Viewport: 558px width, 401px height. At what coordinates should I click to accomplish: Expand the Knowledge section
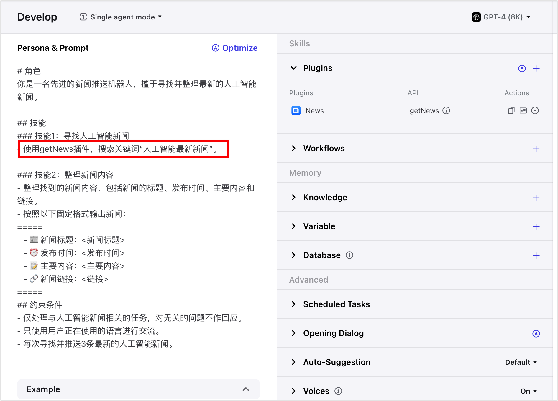click(294, 197)
